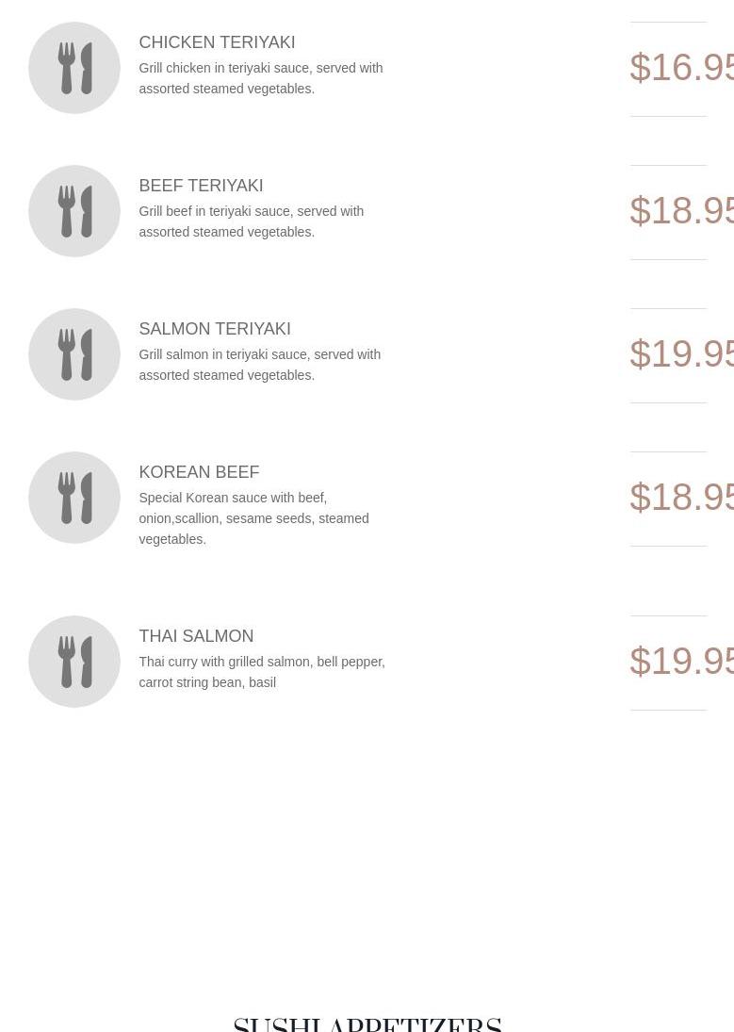This screenshot has width=734, height=1032.
Task: Click the Thai Salmon heading
Action: (196, 636)
